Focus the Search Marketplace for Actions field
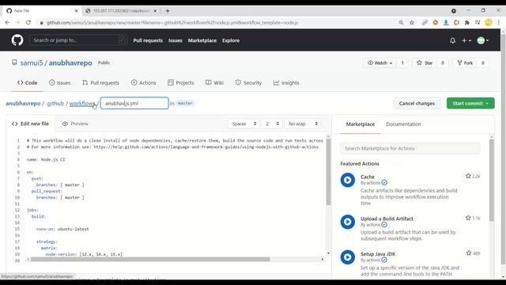Image resolution: width=506 pixels, height=285 pixels. pos(410,148)
